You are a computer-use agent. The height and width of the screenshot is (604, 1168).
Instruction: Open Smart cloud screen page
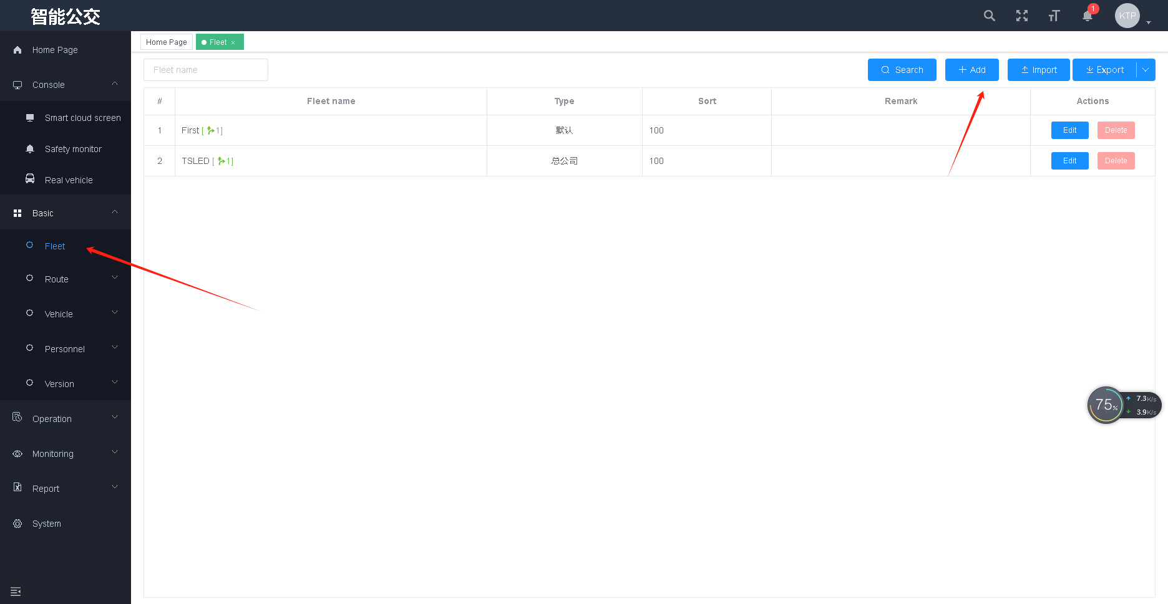(82, 118)
